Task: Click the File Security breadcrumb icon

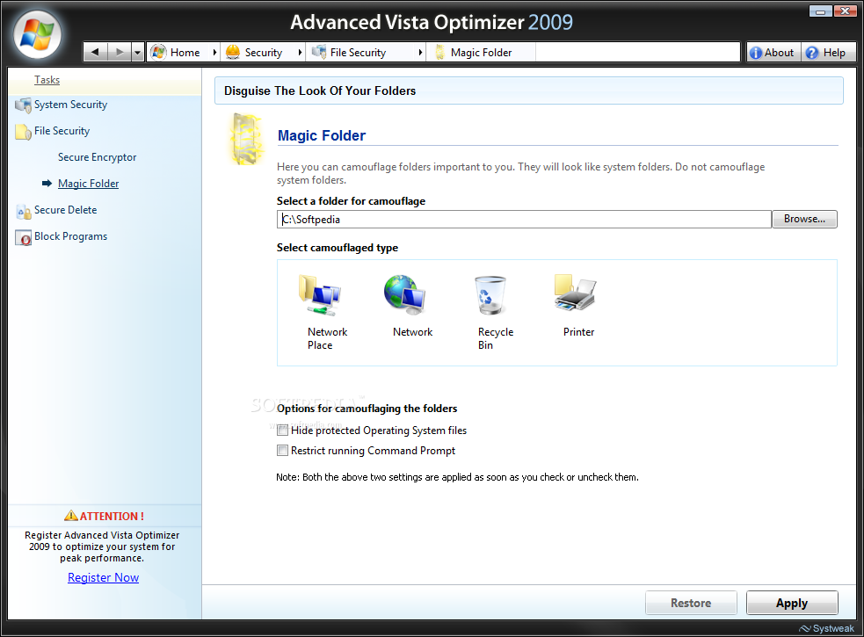Action: pos(318,52)
